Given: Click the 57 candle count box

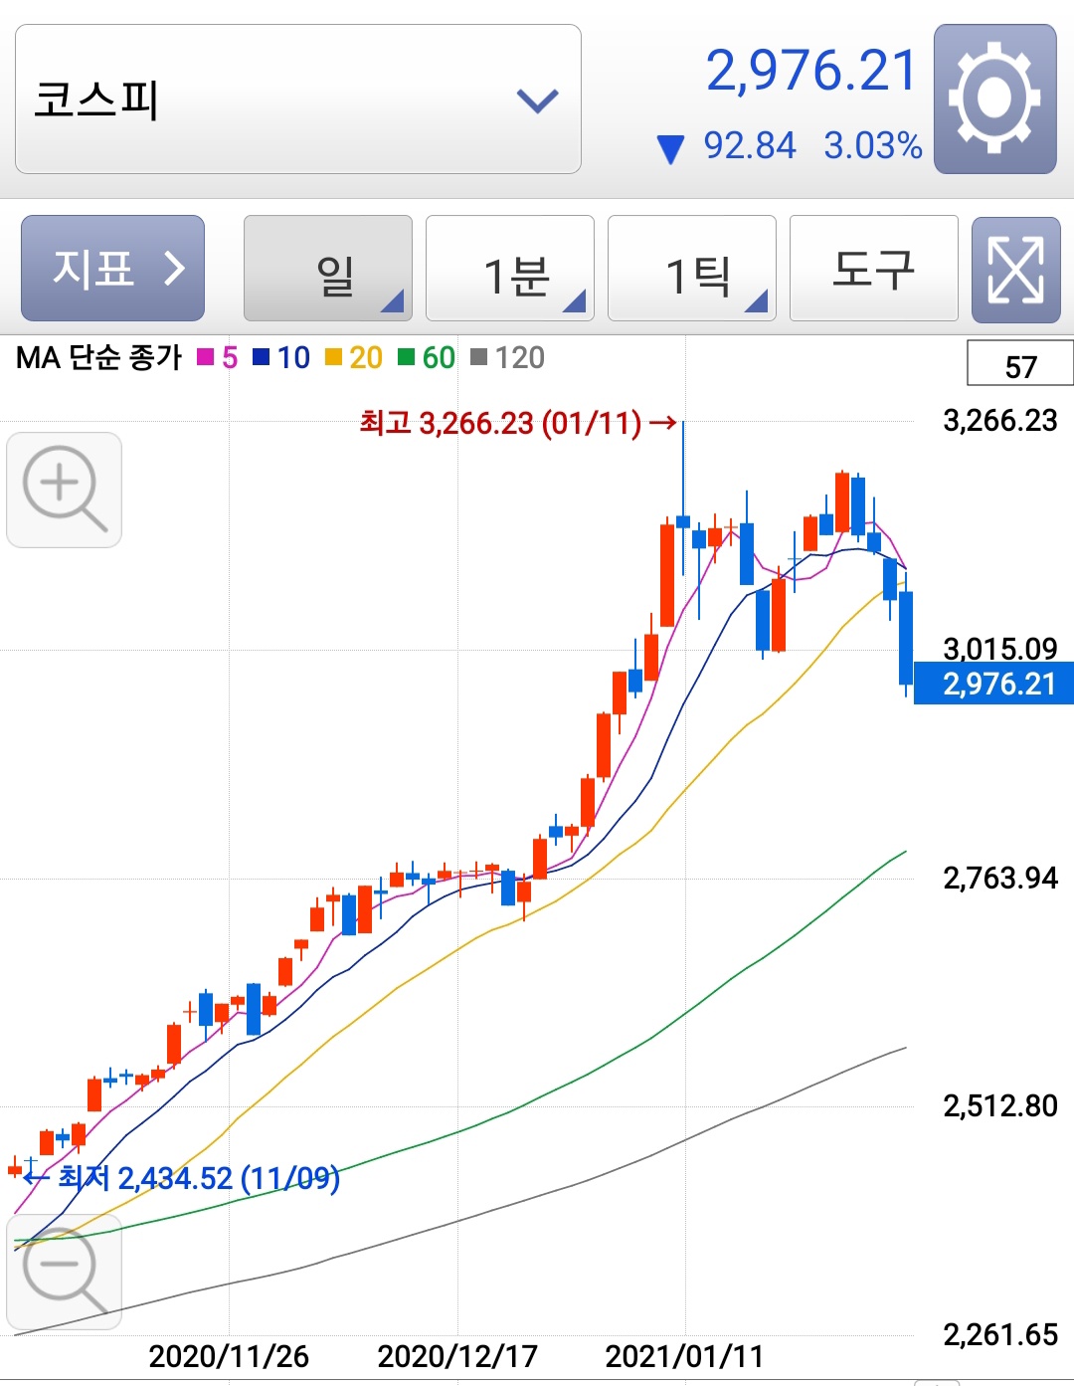Looking at the screenshot, I should 1020,363.
